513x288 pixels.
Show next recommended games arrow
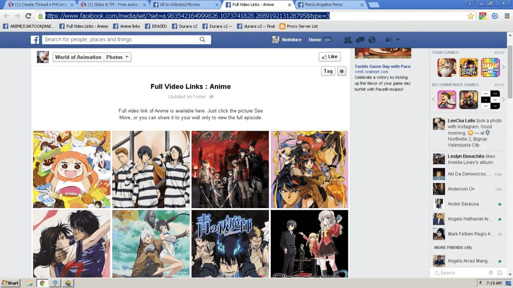[504, 100]
